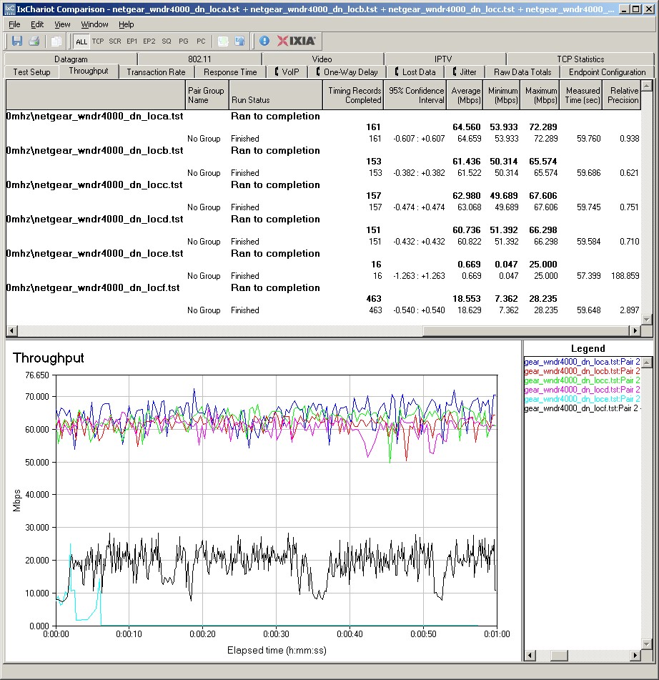Click the legend bottom scroll-down arrow

tap(647, 644)
